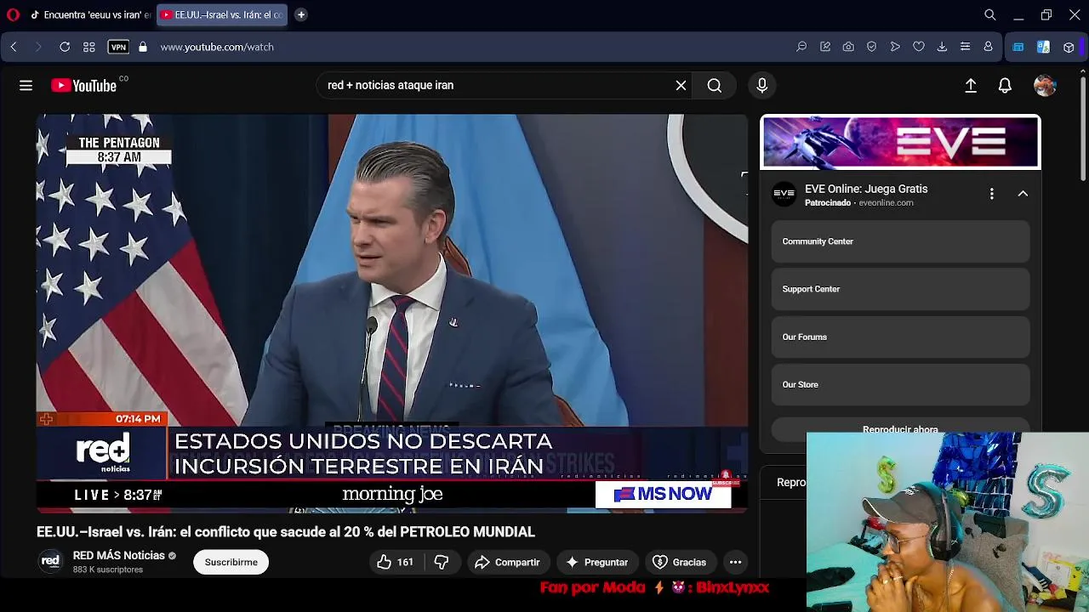
Task: Send a Gracias super thanks
Action: 679,562
